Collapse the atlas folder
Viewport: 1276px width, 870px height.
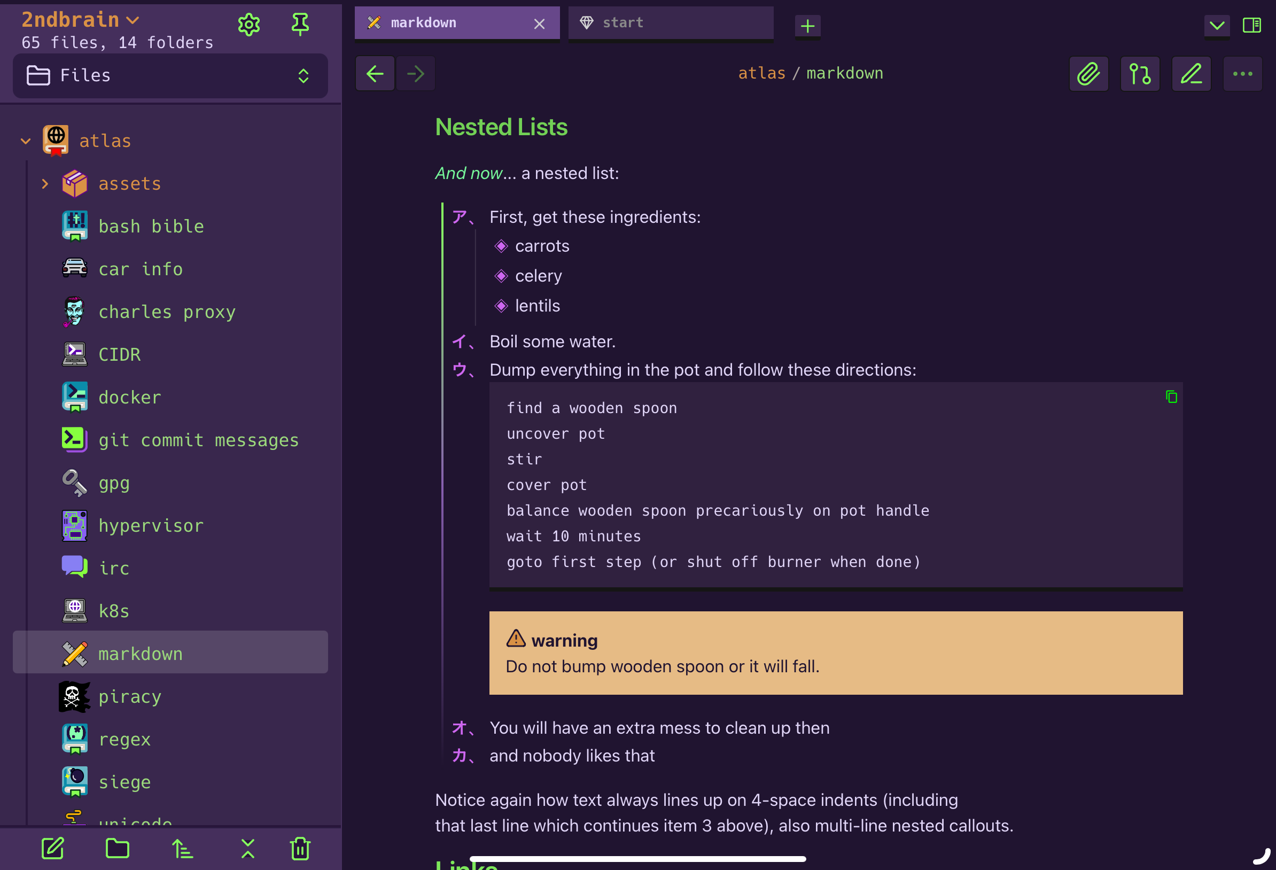point(25,141)
